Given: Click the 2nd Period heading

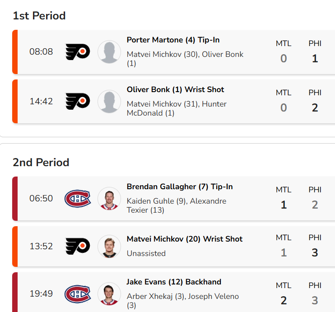Looking at the screenshot, I should [41, 163].
